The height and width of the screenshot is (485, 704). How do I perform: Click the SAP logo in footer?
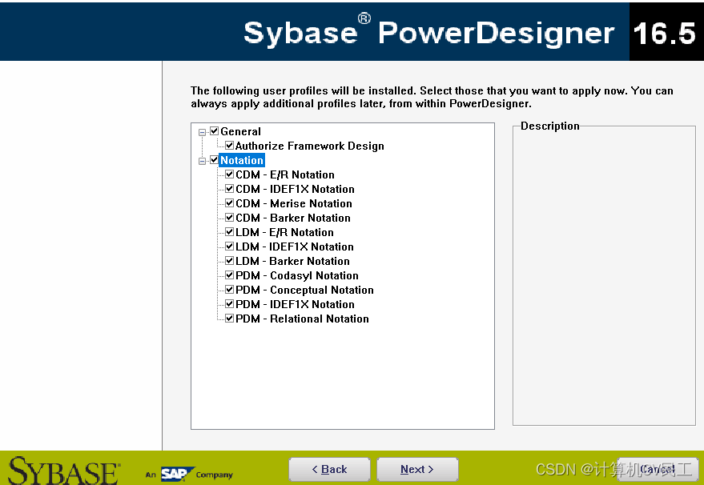177,473
